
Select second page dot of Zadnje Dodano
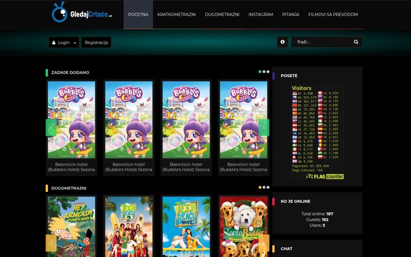(264, 71)
